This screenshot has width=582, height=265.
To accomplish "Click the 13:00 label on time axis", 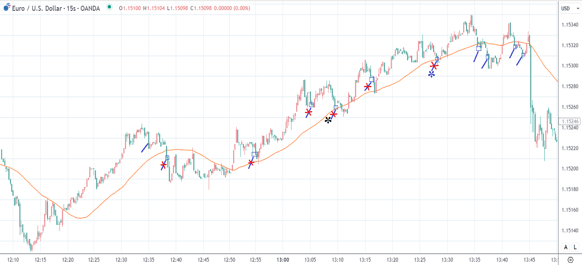I will (x=283, y=260).
